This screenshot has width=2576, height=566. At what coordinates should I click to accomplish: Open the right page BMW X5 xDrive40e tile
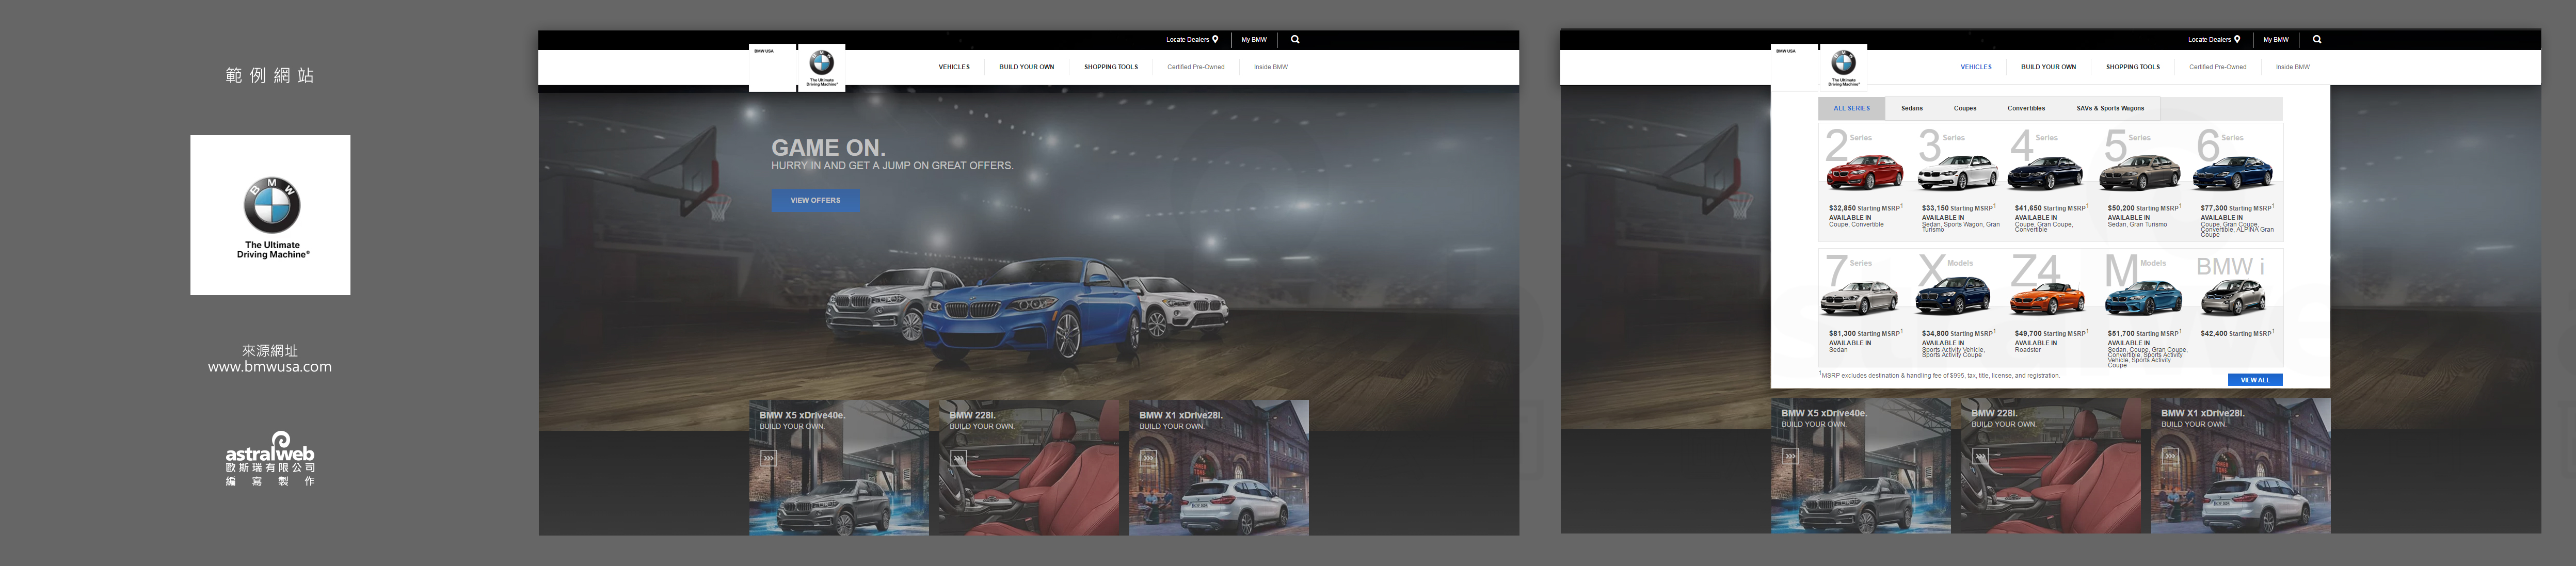tap(1861, 466)
